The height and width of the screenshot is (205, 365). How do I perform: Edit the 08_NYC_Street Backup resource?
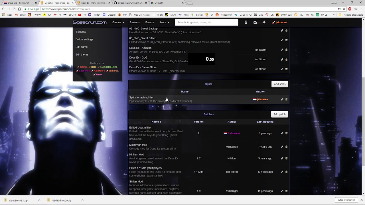(282, 30)
